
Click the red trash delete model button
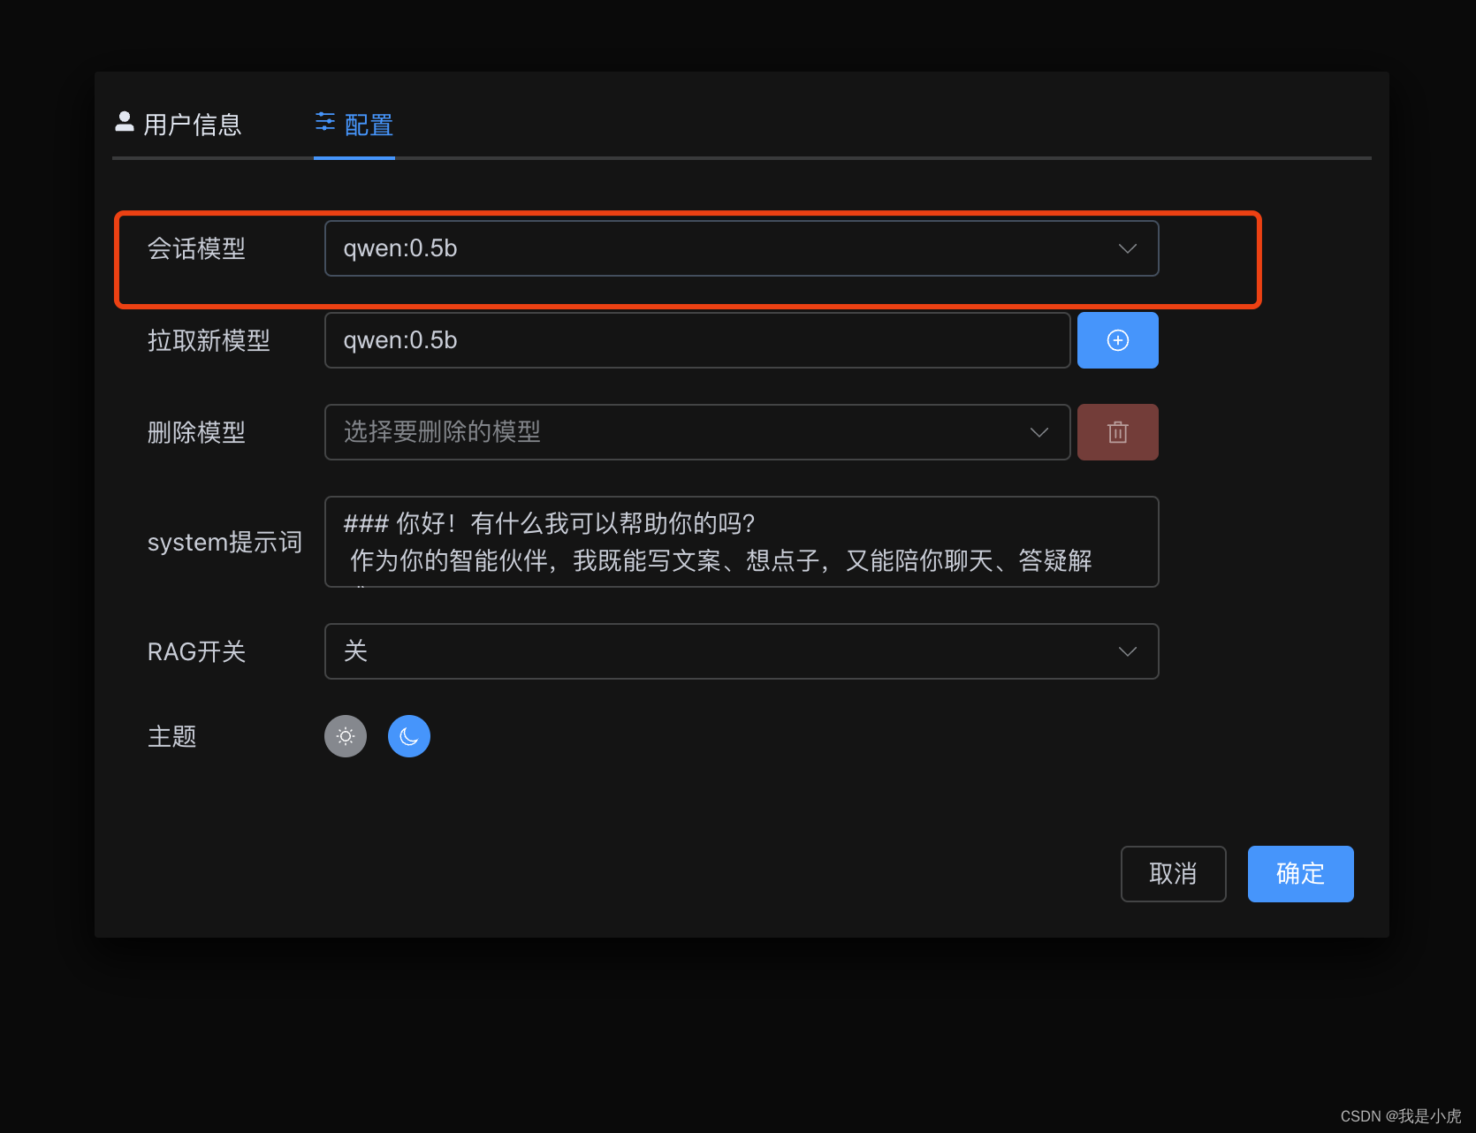(1118, 432)
